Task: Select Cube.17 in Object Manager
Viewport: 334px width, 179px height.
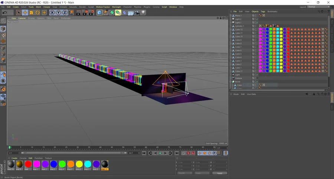Action: (x=239, y=71)
